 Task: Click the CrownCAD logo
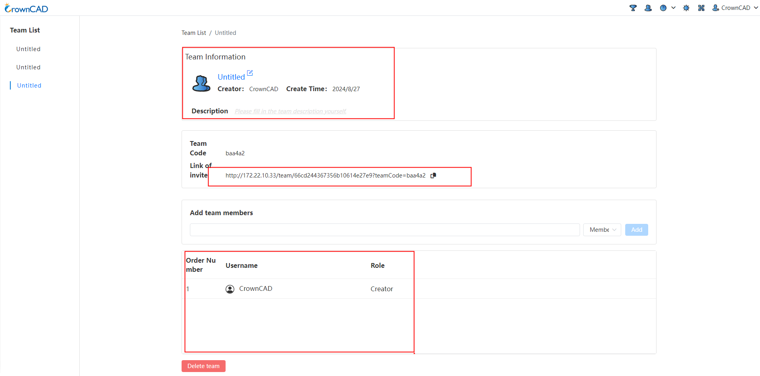tap(26, 8)
